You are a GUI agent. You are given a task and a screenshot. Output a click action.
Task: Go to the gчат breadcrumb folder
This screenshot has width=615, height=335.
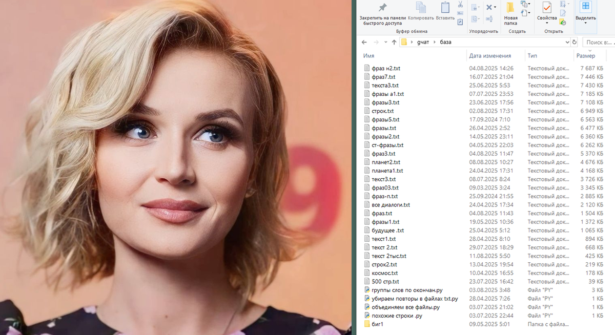(423, 42)
